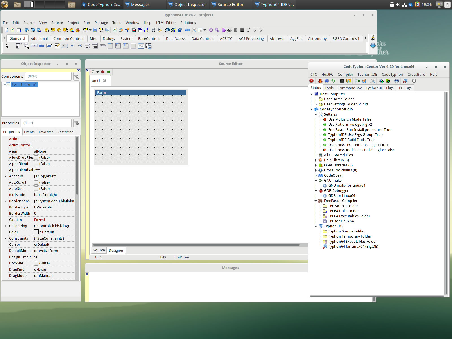
Task: Click CodeOcean in the status tree
Action: point(334,175)
